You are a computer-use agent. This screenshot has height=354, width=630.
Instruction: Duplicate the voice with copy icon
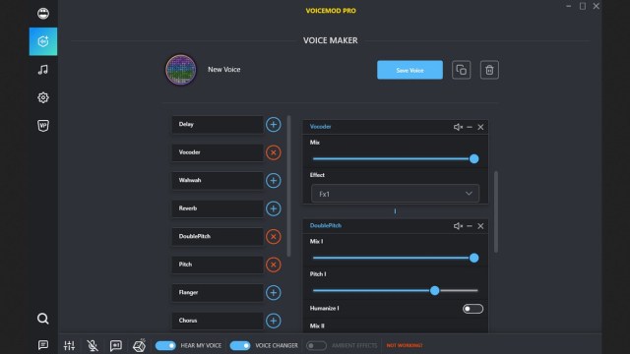(462, 70)
